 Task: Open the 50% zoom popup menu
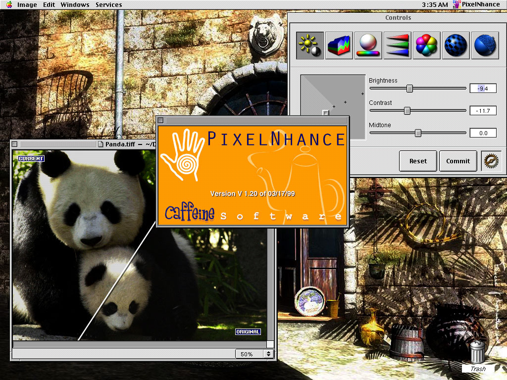(254, 354)
